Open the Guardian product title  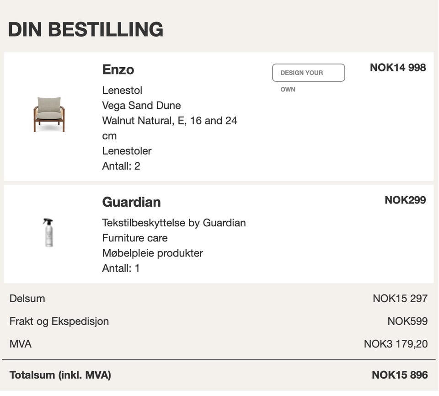click(131, 202)
